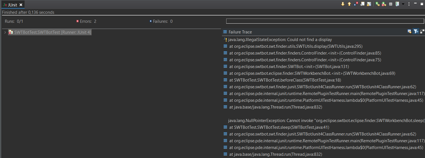
Task: Click the test progress bar
Action: (325, 21)
